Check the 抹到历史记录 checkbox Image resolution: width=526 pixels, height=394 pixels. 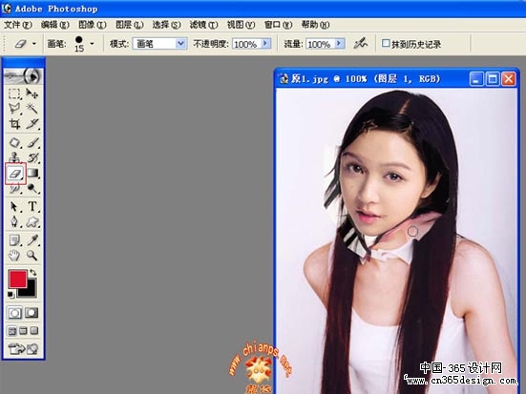[386, 43]
